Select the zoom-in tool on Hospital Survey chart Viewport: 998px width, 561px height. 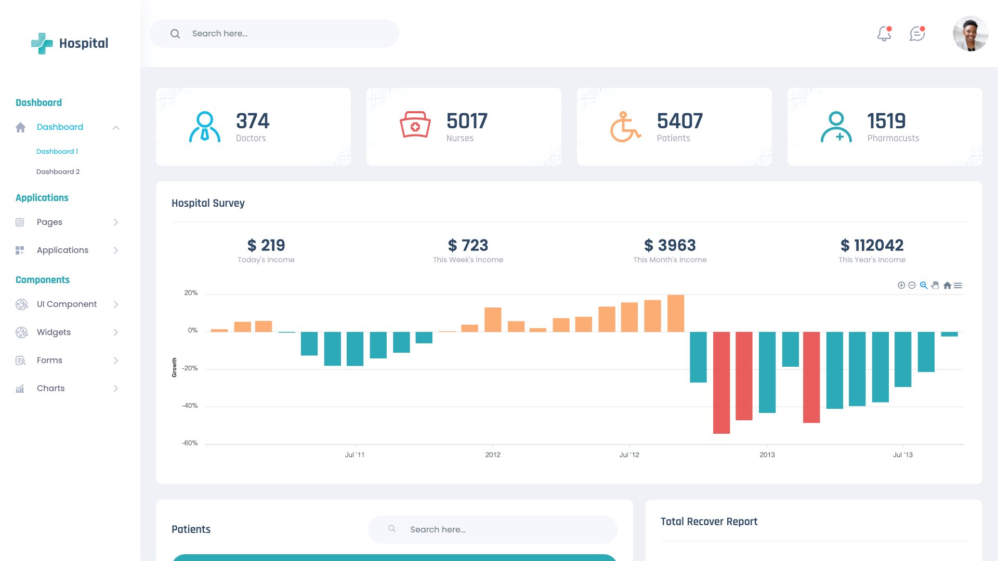[x=923, y=285]
